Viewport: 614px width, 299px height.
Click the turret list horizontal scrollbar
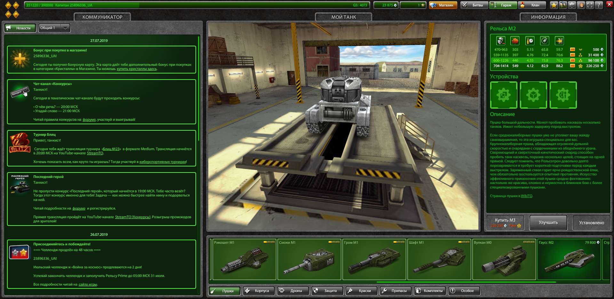tap(466, 282)
